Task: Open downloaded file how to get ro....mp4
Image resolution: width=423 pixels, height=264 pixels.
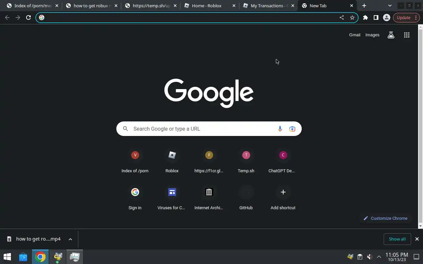Action: click(34, 239)
